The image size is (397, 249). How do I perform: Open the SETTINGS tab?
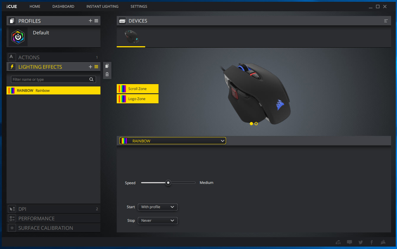tap(139, 6)
